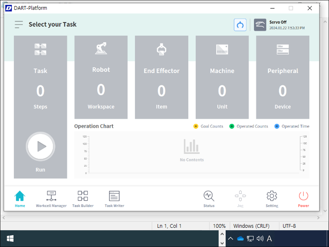Click the red Power button
The width and height of the screenshot is (329, 247).
303,199
